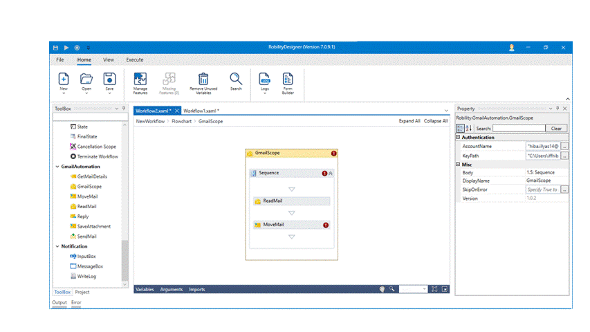Click the AccountName value field
This screenshot has height=332, width=590.
[x=542, y=147]
